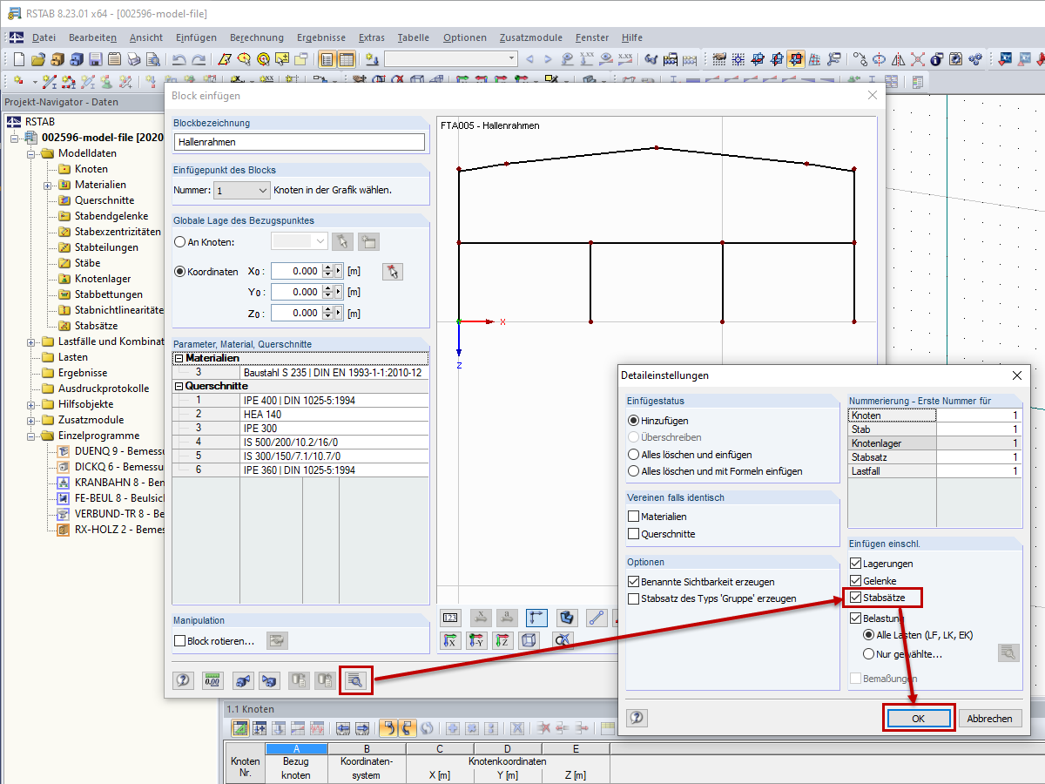
Task: Open the Datei menu
Action: tap(44, 37)
